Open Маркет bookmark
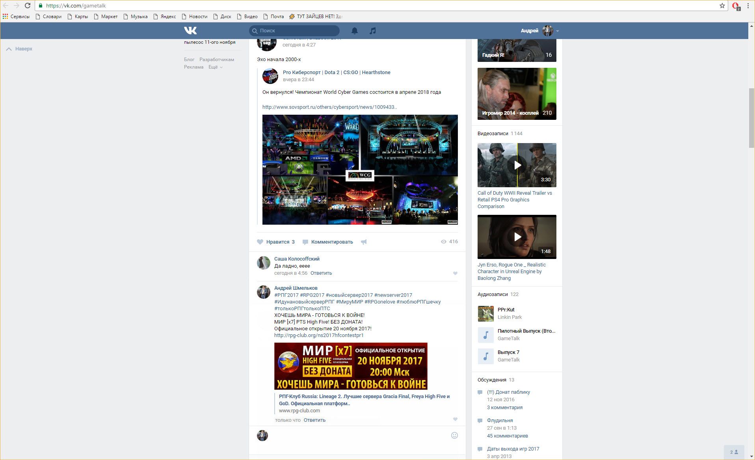755x460 pixels. click(106, 17)
